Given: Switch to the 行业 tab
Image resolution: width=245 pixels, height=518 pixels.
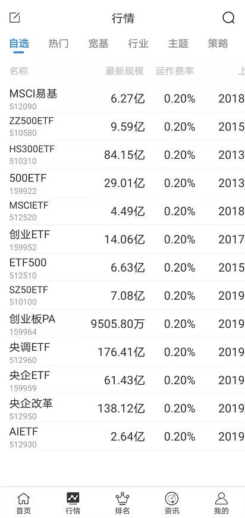Looking at the screenshot, I should pyautogui.click(x=138, y=43).
